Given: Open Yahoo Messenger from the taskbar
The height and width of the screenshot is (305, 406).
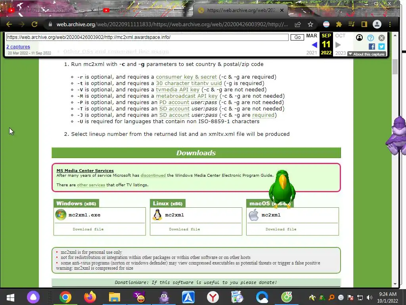Looking at the screenshot, I should (139, 297).
